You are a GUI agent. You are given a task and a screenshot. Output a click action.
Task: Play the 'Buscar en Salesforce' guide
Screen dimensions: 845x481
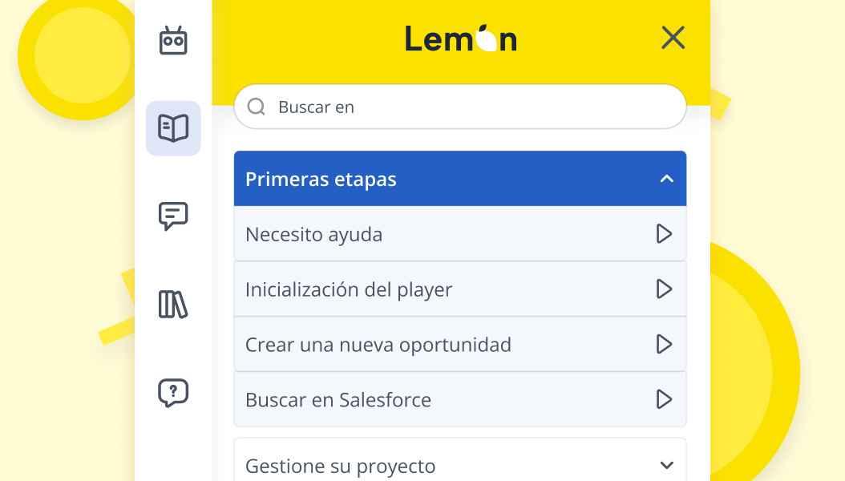pos(664,398)
